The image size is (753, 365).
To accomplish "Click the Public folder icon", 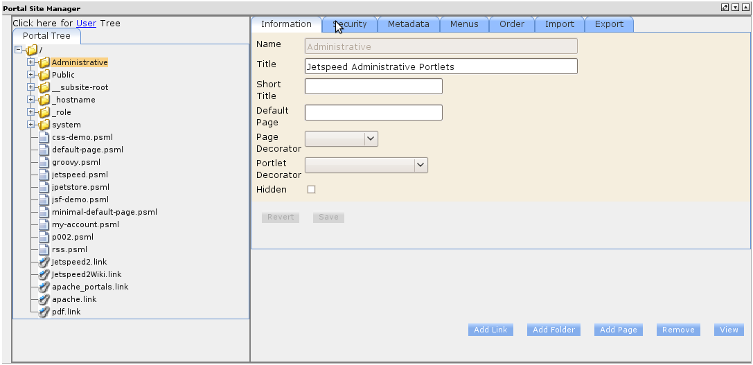I will pyautogui.click(x=44, y=75).
